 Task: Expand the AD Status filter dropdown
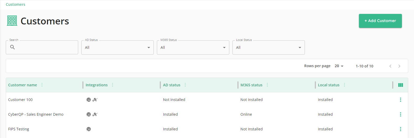click(x=118, y=47)
